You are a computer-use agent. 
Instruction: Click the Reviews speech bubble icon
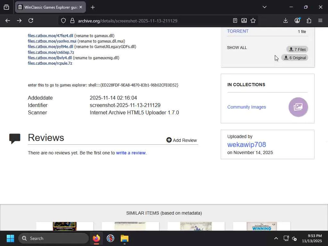pyautogui.click(x=15, y=138)
